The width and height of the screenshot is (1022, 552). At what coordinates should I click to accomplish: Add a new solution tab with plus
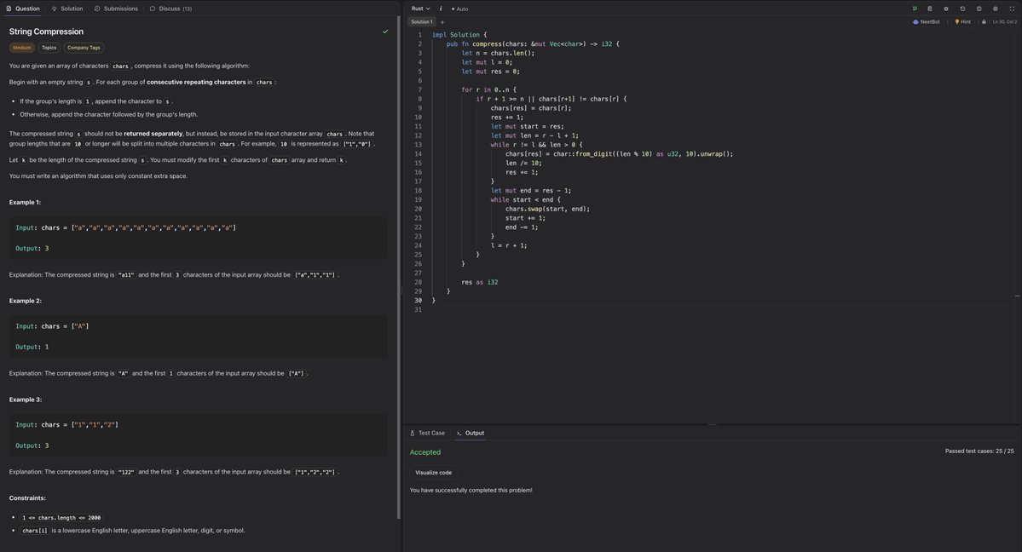tap(442, 22)
